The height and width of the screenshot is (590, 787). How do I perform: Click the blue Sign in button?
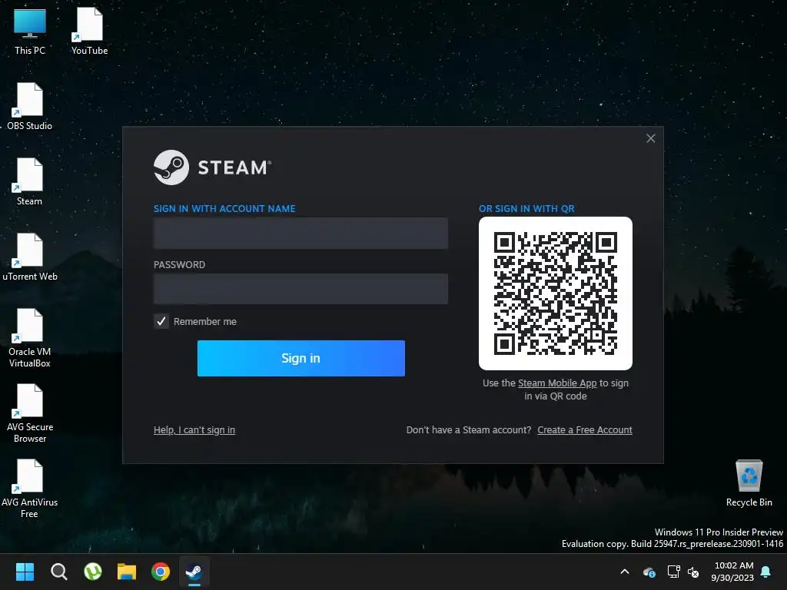[301, 358]
